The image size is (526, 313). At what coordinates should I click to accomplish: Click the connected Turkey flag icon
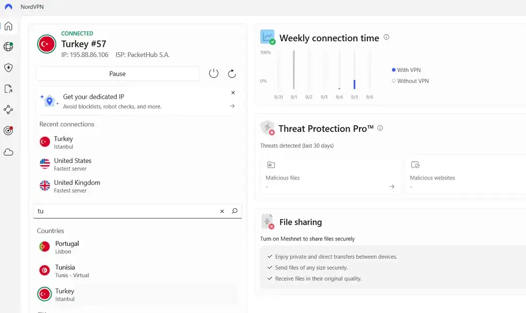point(46,44)
